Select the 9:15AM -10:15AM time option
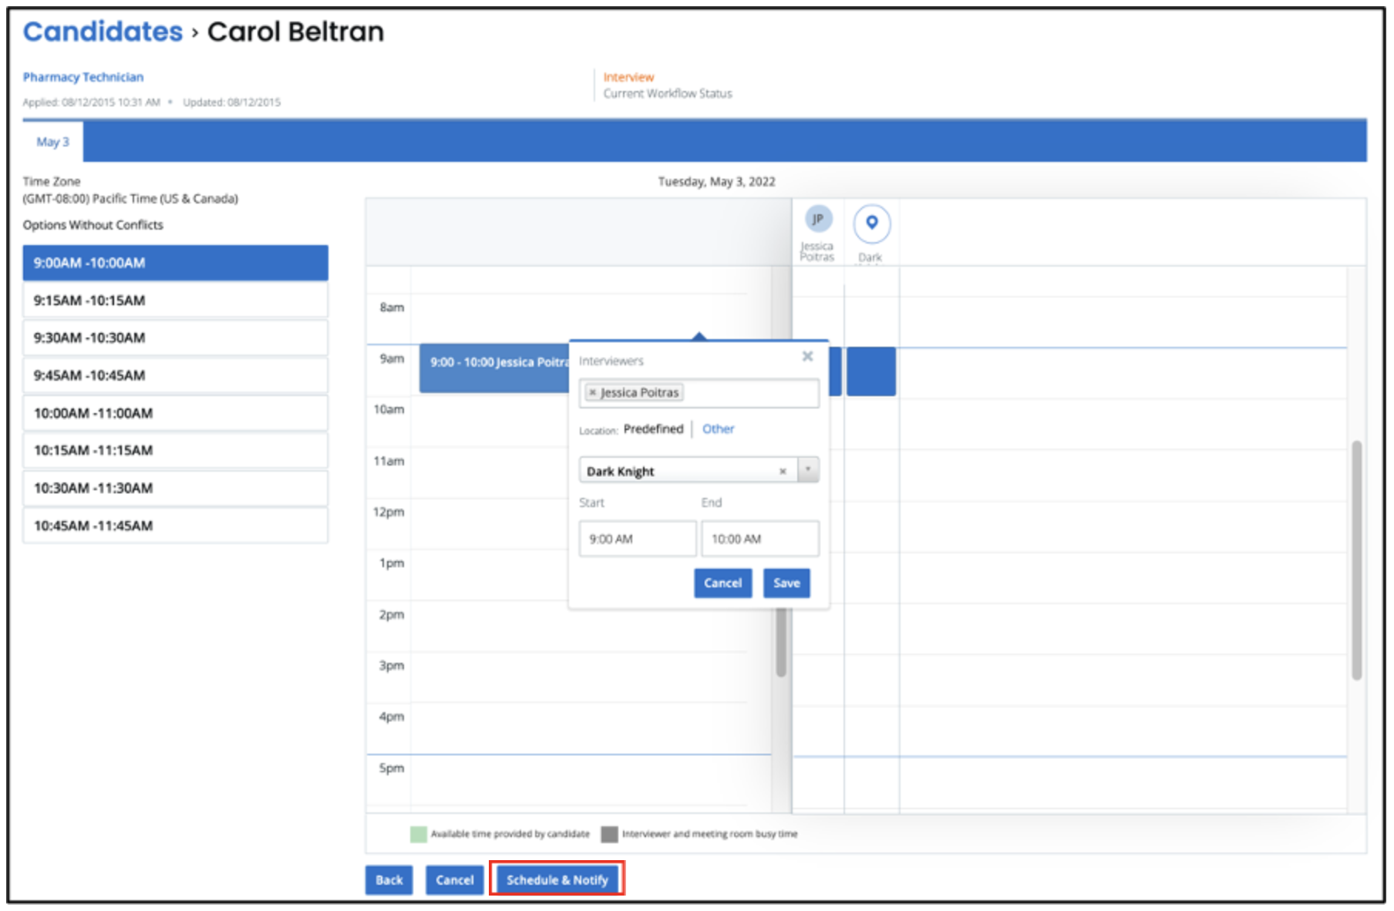 175,301
